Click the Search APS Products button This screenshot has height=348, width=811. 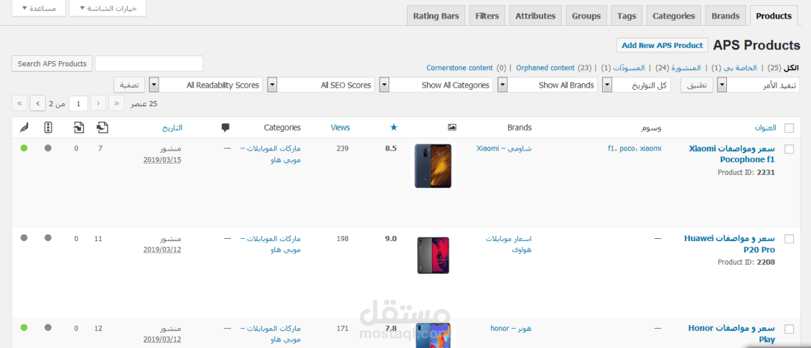point(52,63)
